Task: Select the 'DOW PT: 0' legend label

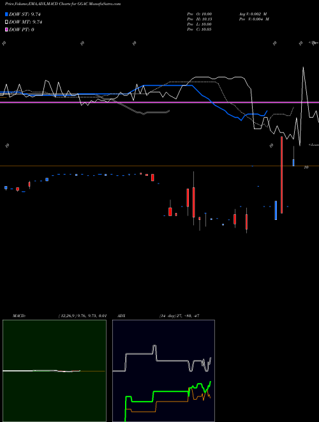Action: click(22, 29)
